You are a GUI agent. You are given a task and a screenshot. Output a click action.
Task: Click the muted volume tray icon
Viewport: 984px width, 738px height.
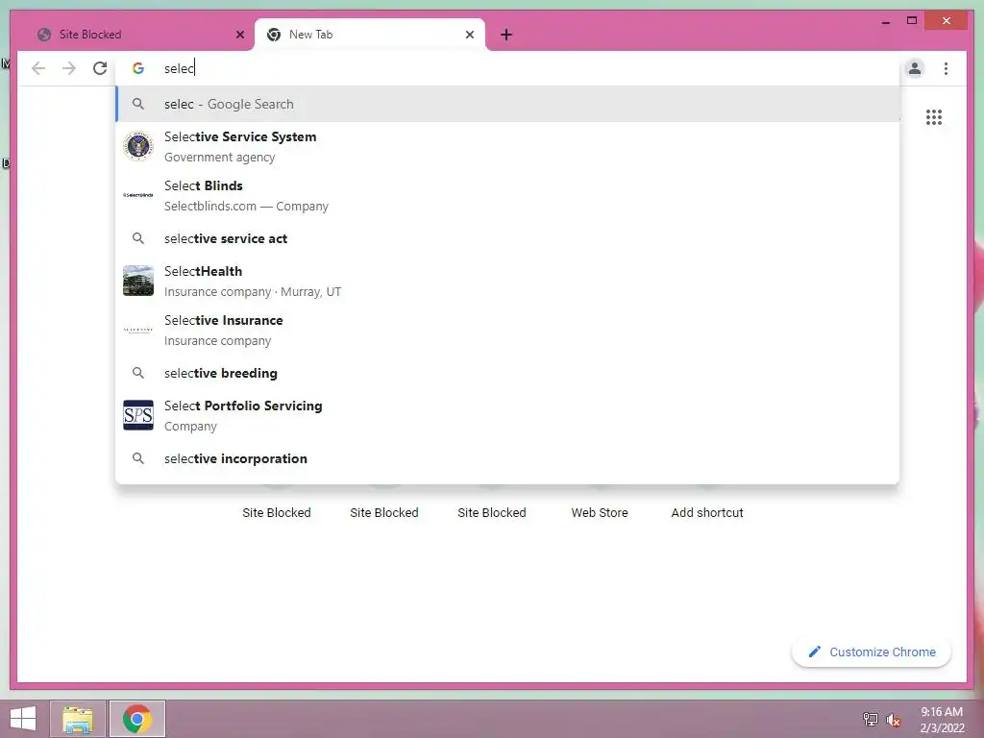pyautogui.click(x=893, y=720)
